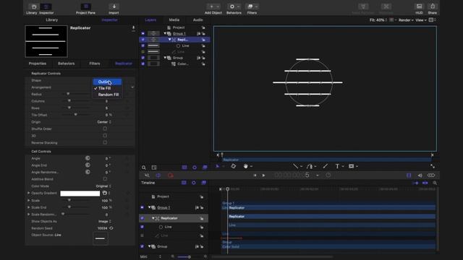Enable the Reverse Stacking checkbox
Screen dimensions: 463x260
point(105,143)
